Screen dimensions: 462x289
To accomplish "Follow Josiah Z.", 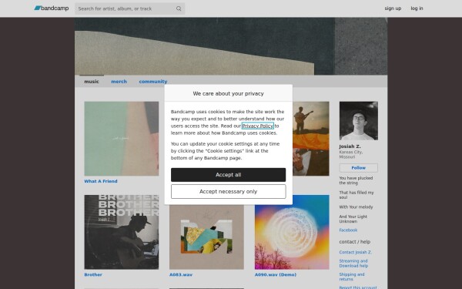I will [x=359, y=168].
